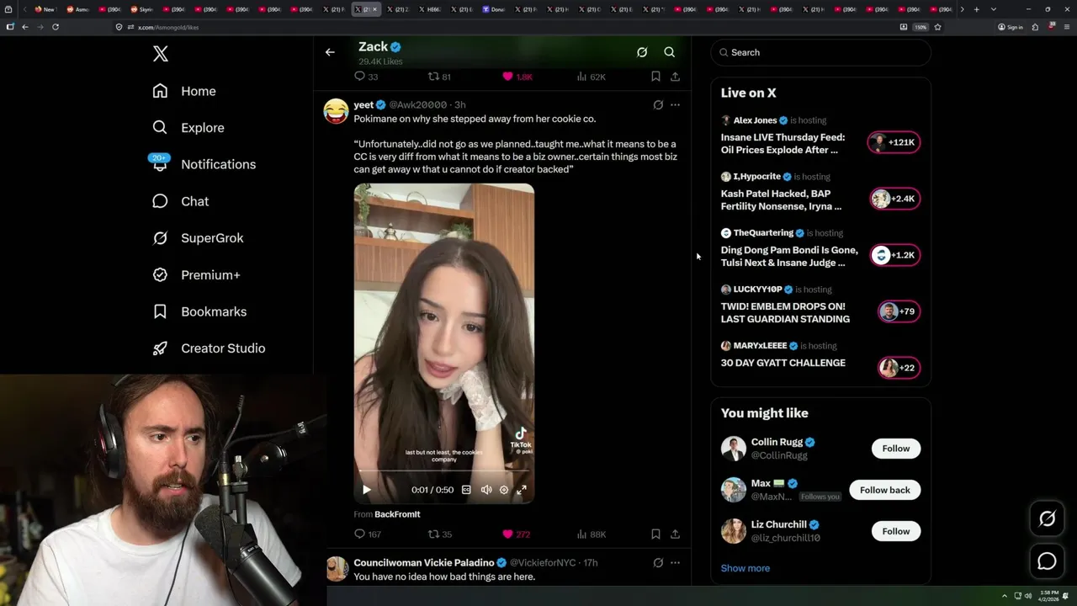Image resolution: width=1077 pixels, height=606 pixels.
Task: Open yeet's profile name link
Action: (x=363, y=105)
